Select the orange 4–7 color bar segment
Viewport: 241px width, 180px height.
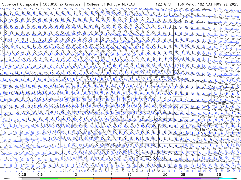click(x=102, y=178)
